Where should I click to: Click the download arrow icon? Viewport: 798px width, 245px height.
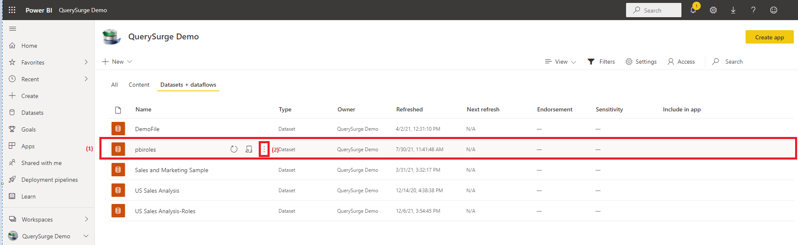coord(733,10)
